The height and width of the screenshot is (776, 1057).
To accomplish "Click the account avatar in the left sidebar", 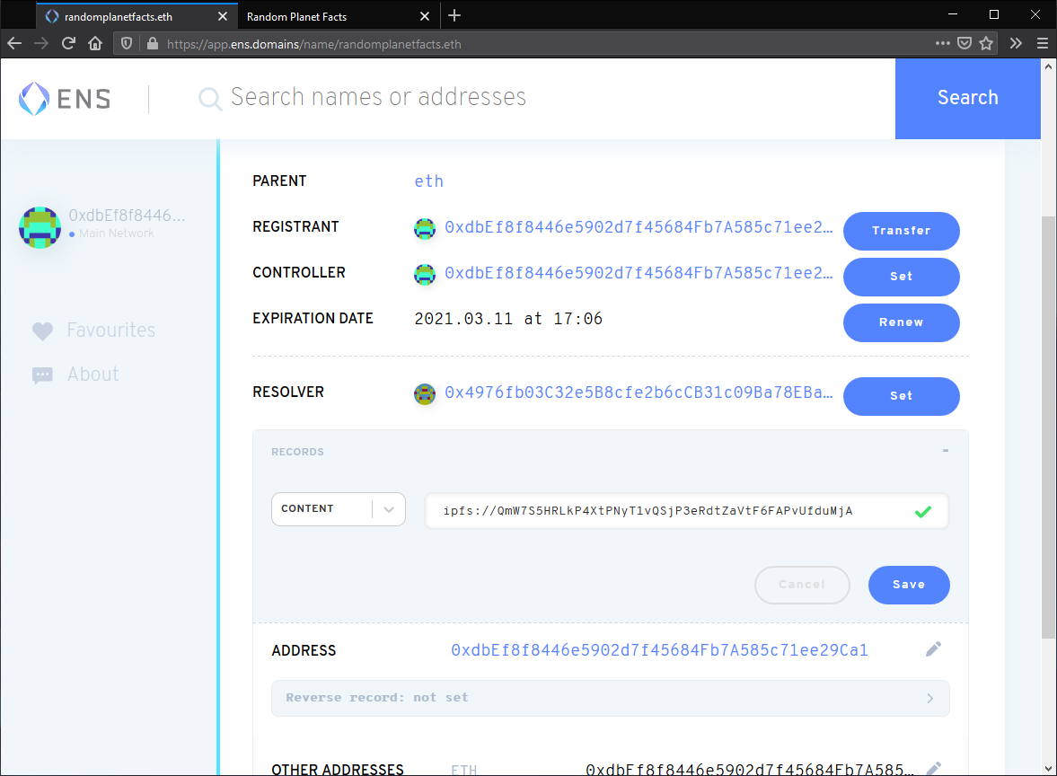I will 40,227.
